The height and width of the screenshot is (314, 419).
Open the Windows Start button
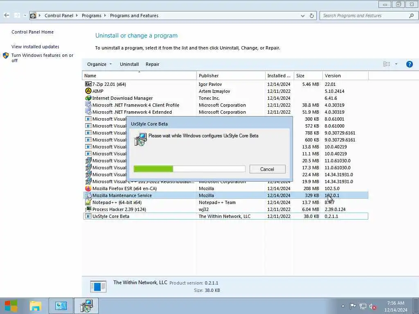point(11,306)
